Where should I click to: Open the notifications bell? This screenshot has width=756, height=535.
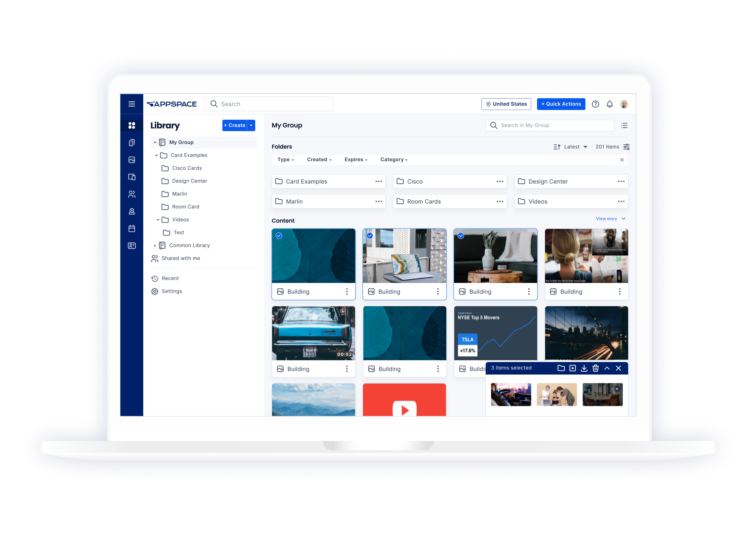click(610, 104)
